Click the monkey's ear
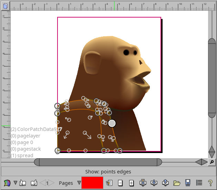Image resolution: width=217 pixels, height=190 pixels. pos(92,63)
